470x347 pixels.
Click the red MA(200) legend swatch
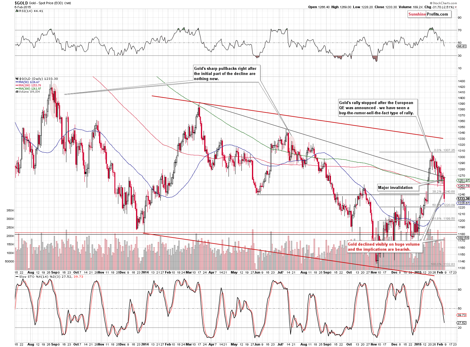pos(17,85)
